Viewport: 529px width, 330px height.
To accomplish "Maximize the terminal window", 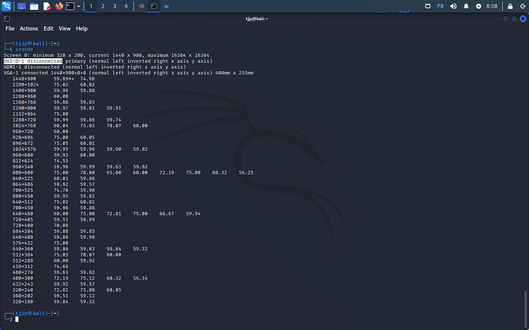I will point(514,18).
